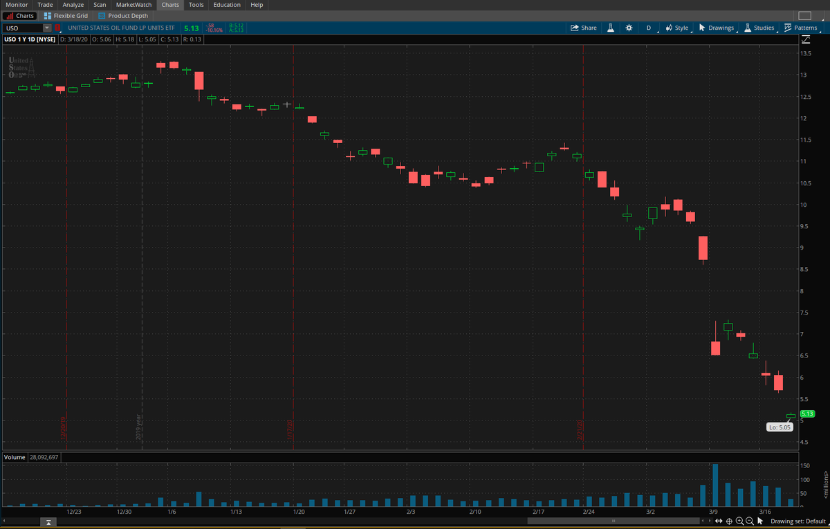
Task: Open the Trade tab
Action: [x=45, y=5]
